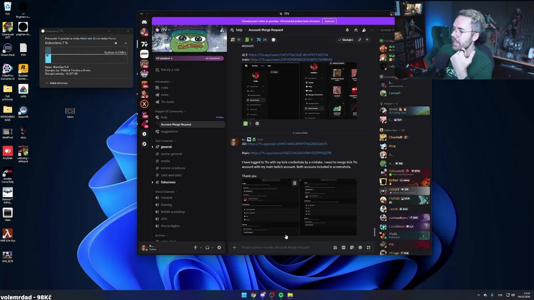This screenshot has height=300, width=534.
Task: Pause the file transfer in the copy dialog
Action: pyautogui.click(x=116, y=43)
